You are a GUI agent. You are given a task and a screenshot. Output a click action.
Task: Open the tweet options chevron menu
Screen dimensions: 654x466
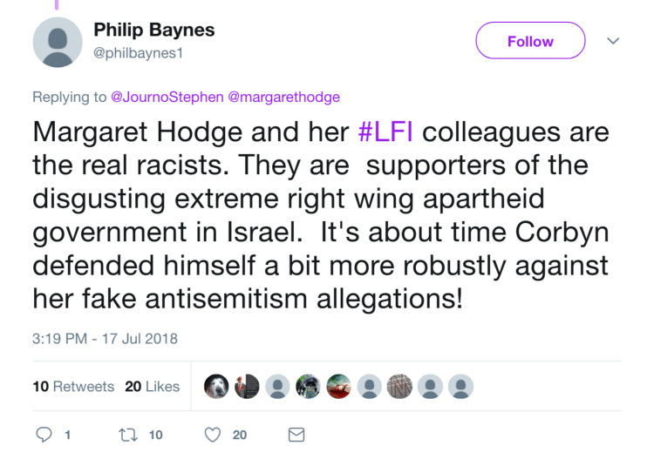(613, 41)
